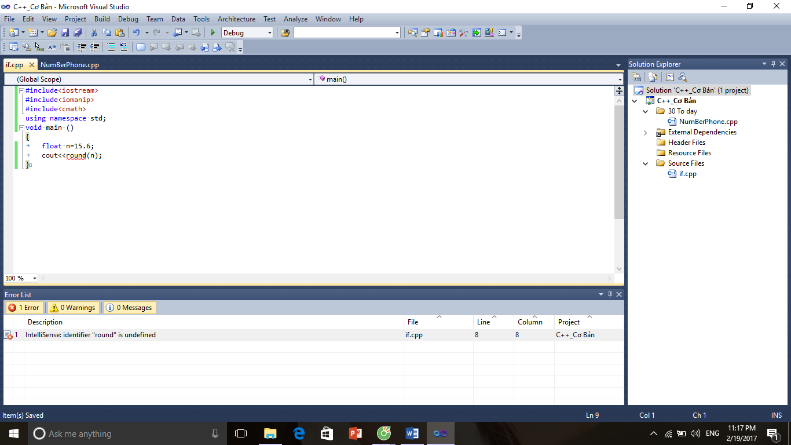Switch to the NumBerPhone.cpp tab

[x=69, y=65]
